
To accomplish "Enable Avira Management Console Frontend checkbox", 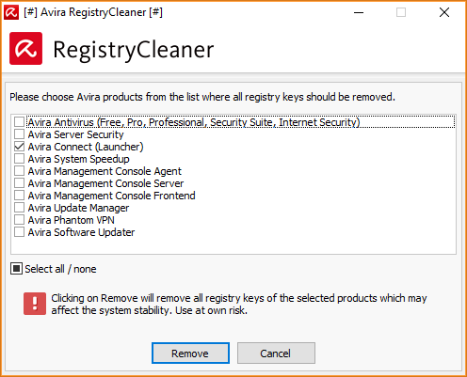I will click(x=19, y=196).
